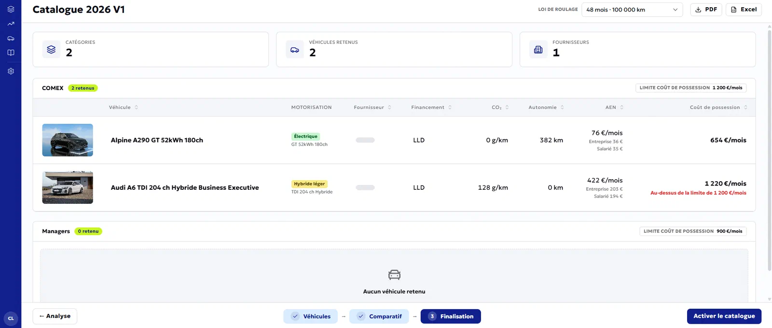The image size is (772, 328).
Task: Click 'Aucun véhicule retenu' text
Action: tap(394, 291)
